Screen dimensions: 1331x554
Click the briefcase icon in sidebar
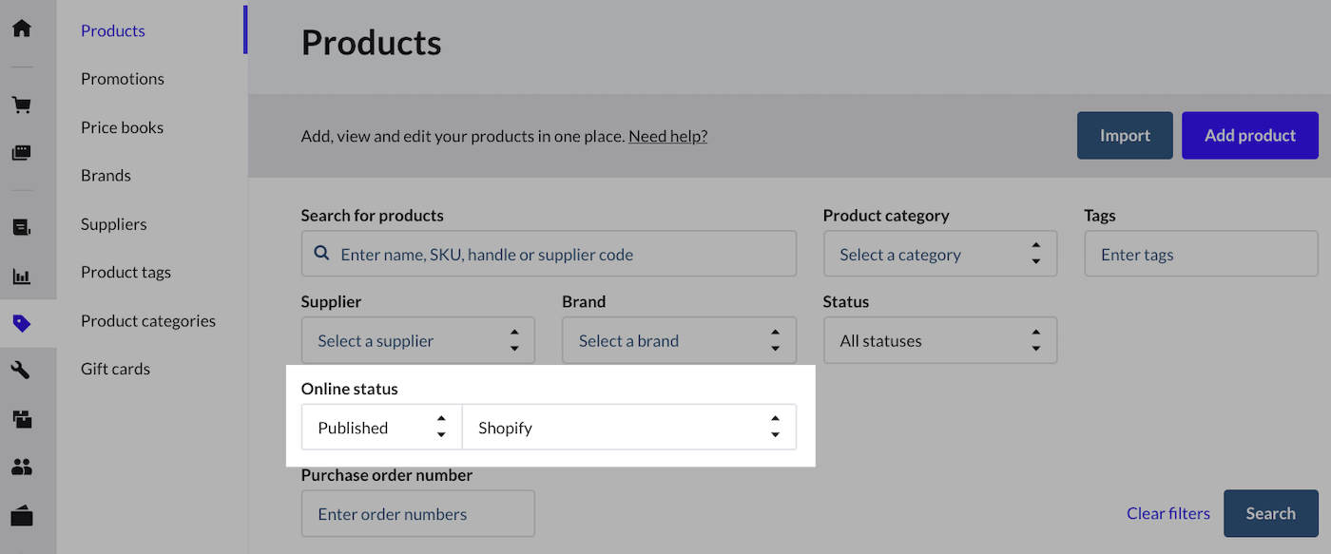[x=21, y=516]
